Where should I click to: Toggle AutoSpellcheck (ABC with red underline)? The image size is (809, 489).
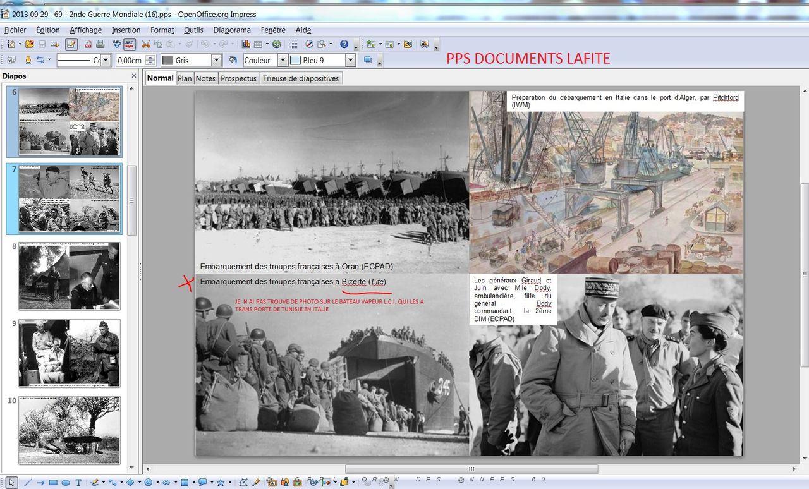130,44
